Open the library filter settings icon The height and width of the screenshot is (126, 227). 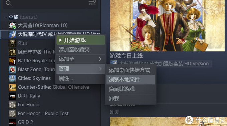[92, 2]
